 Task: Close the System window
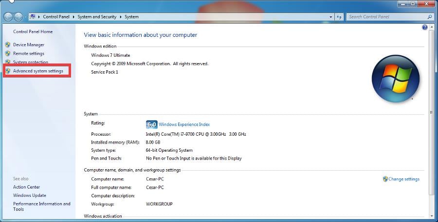pos(426,3)
